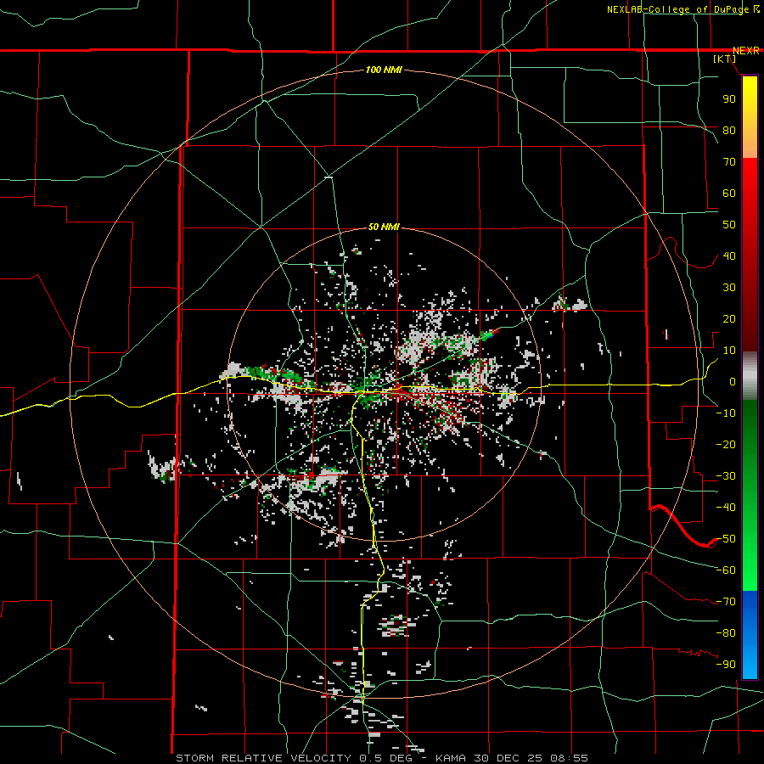Click the positive 30 value on the velocity scale
Screen dimensions: 764x764
coord(729,288)
